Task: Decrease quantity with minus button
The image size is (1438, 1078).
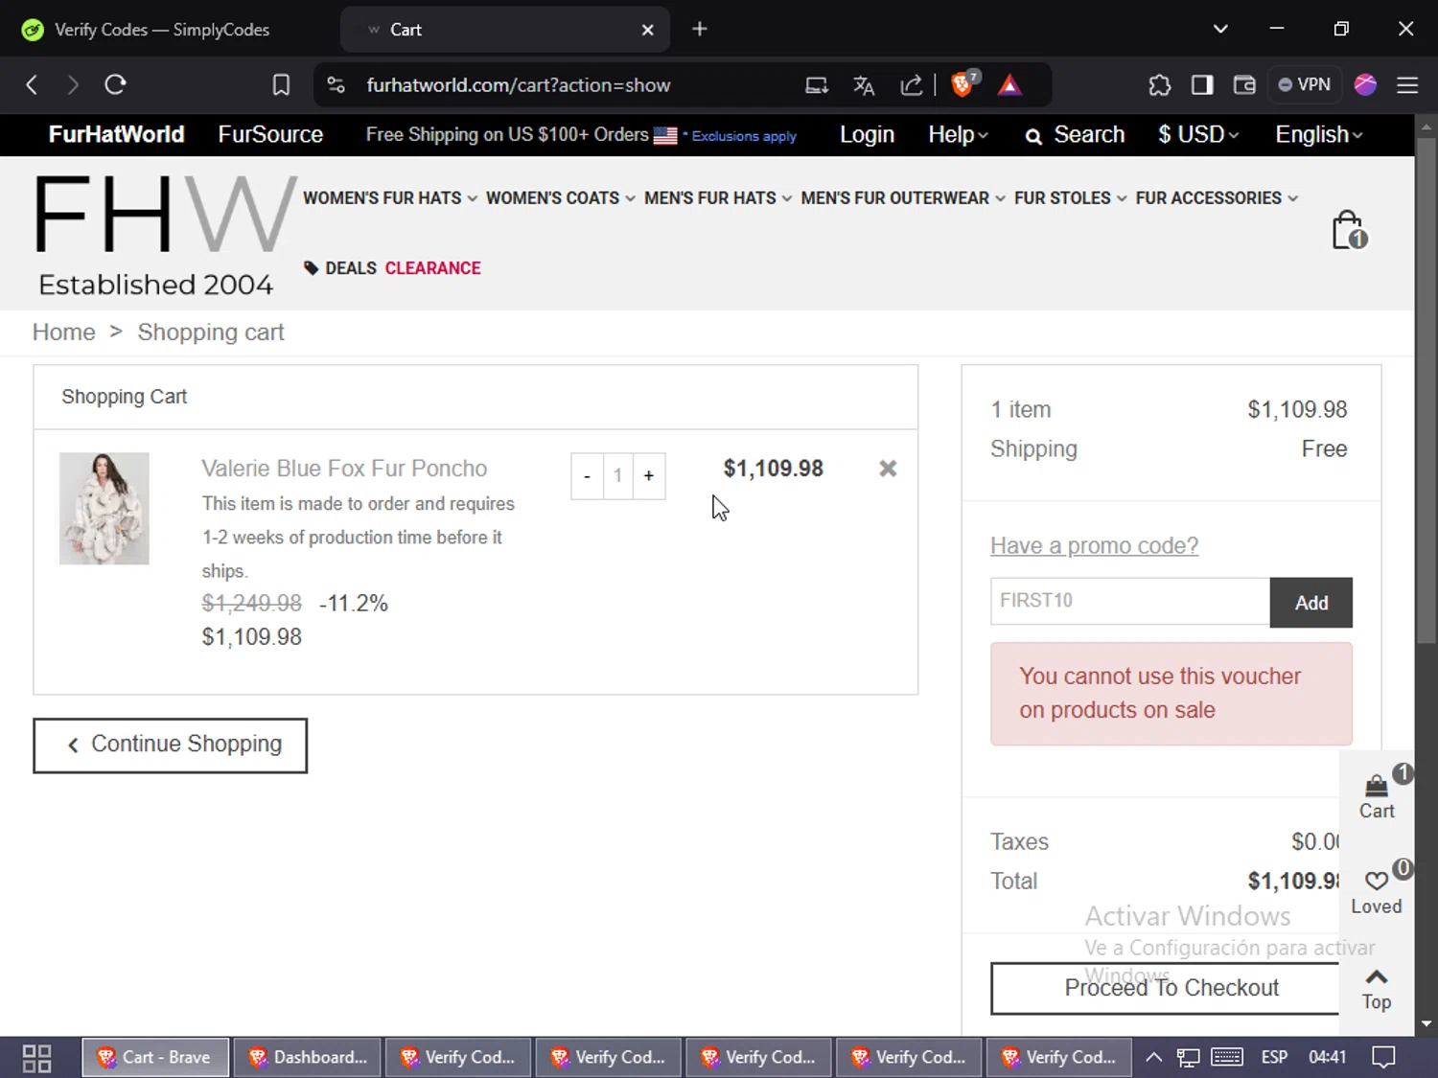Action: [x=587, y=476]
